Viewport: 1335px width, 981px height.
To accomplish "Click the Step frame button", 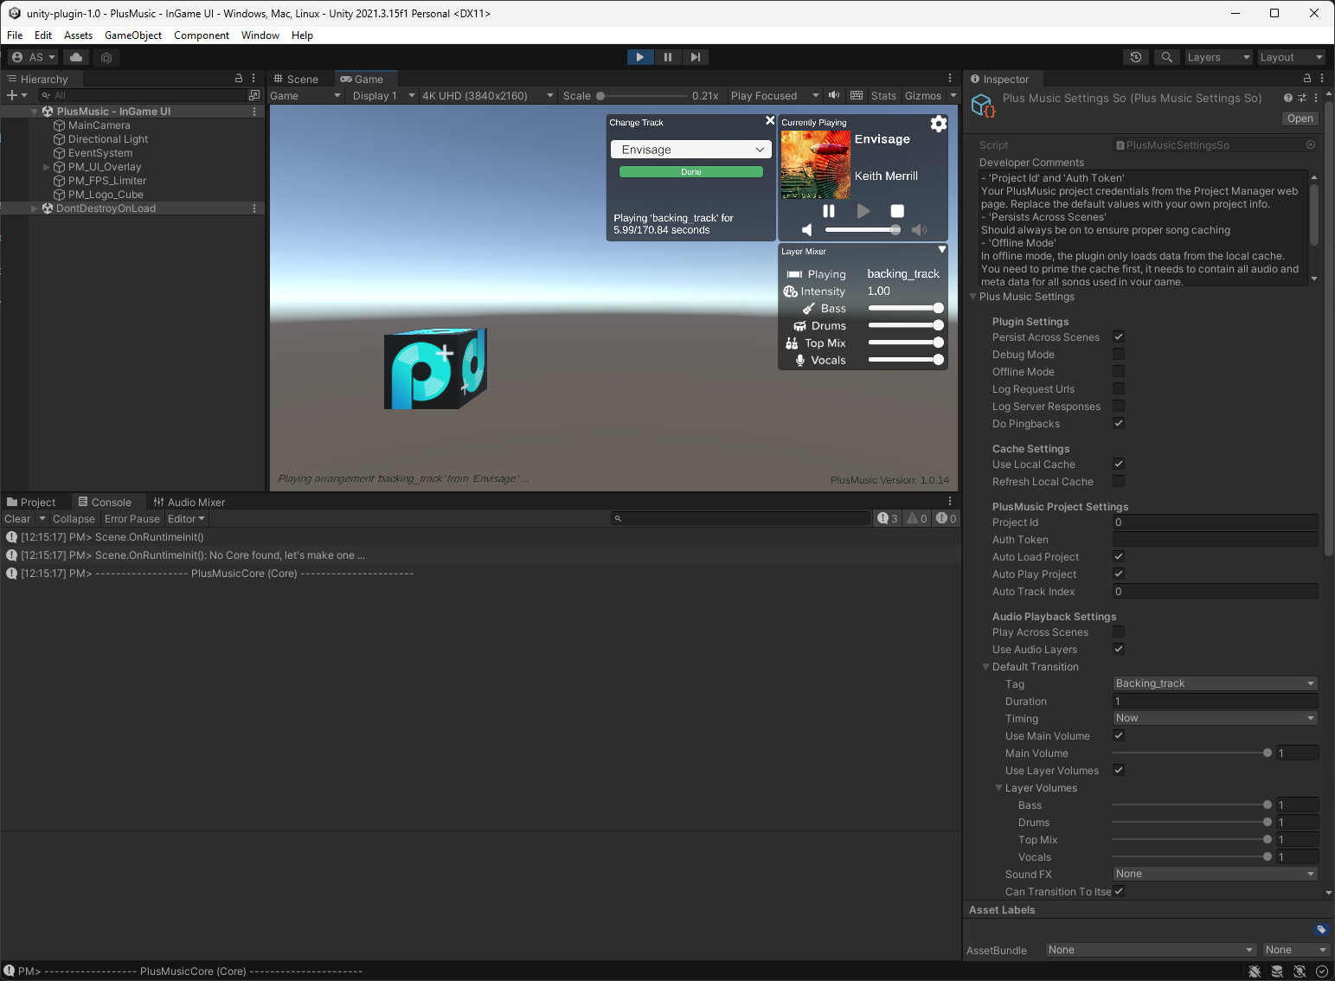I will (x=695, y=57).
